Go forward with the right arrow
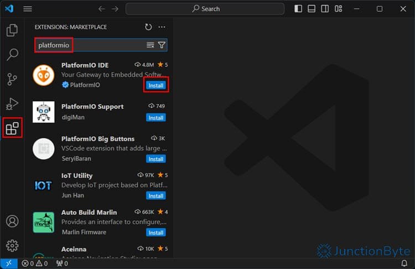Viewport: 415px width, 269px height. (x=115, y=9)
